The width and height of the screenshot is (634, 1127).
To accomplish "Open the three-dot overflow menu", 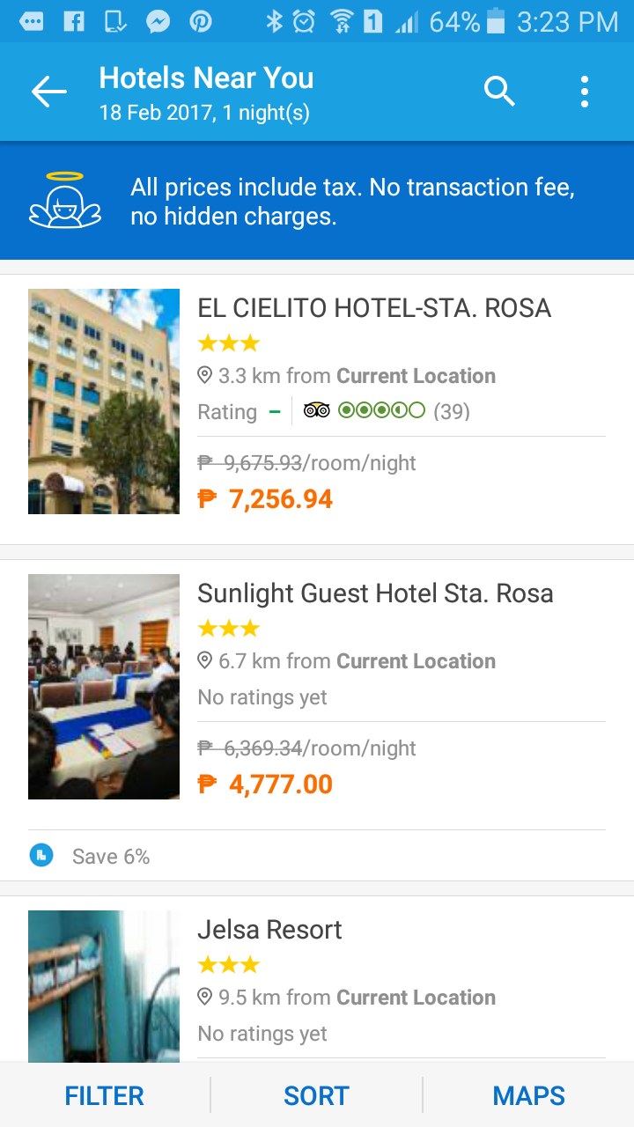I will 585,92.
